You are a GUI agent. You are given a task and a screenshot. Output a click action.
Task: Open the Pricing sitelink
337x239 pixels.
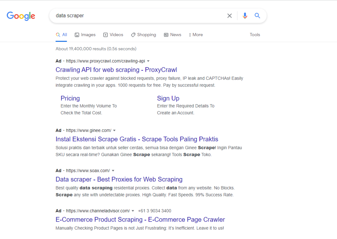click(x=70, y=98)
